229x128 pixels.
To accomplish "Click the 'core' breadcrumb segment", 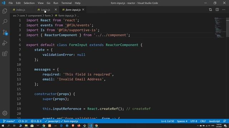I will [22, 16].
